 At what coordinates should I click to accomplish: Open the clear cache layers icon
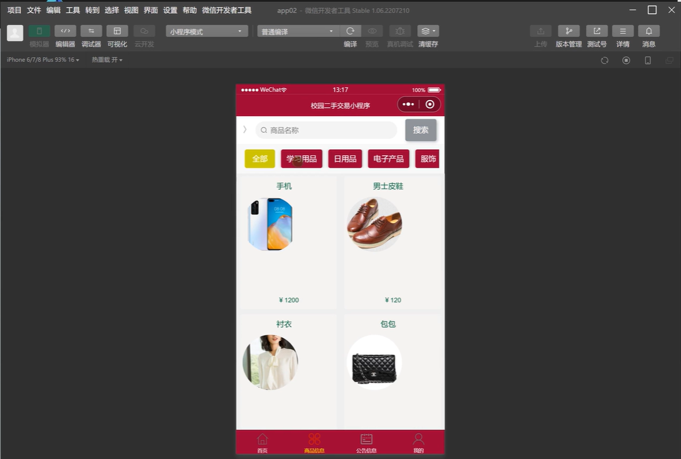click(428, 31)
